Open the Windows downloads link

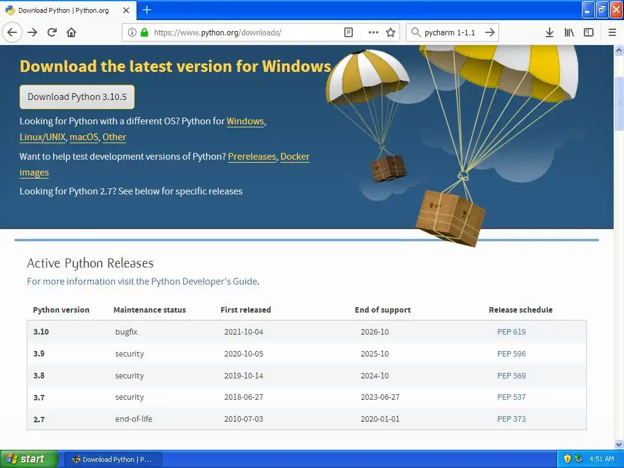tap(245, 121)
